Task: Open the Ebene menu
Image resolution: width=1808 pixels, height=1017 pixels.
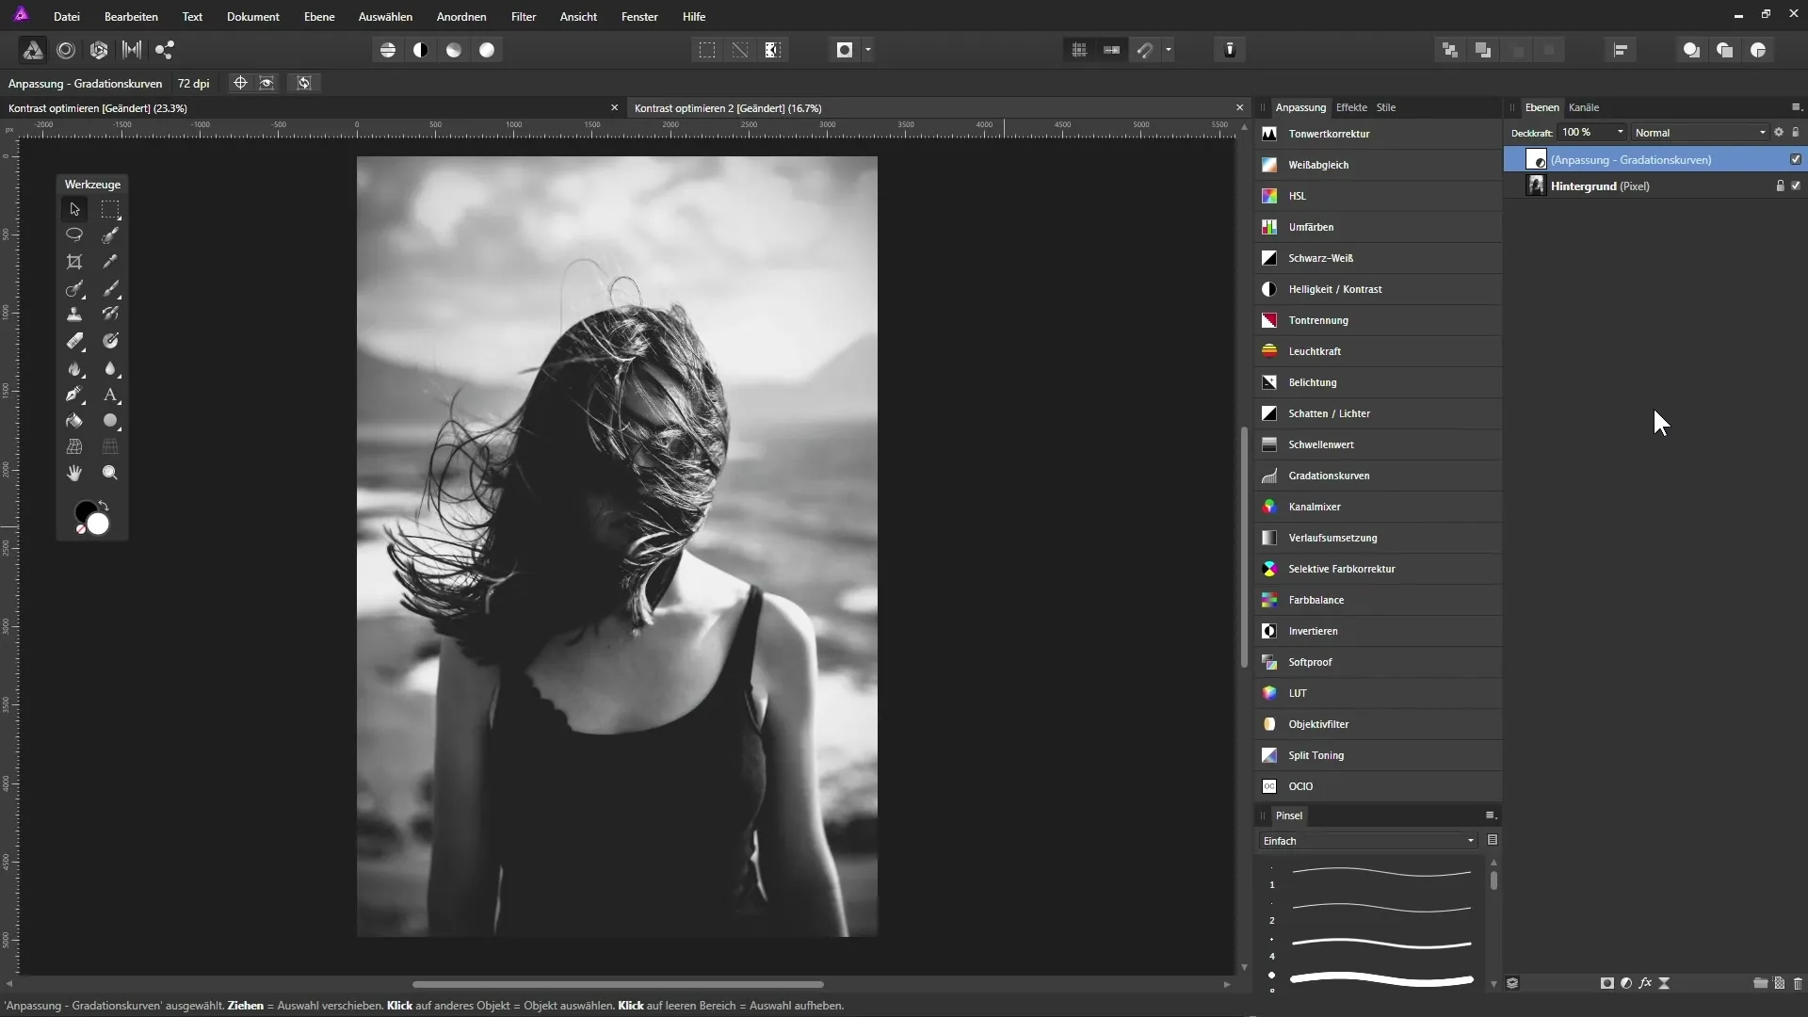Action: point(319,16)
